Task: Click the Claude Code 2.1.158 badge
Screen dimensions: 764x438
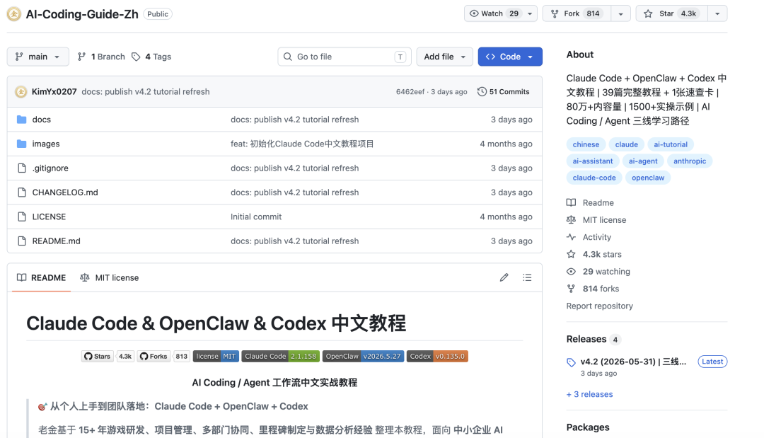Action: click(x=281, y=356)
